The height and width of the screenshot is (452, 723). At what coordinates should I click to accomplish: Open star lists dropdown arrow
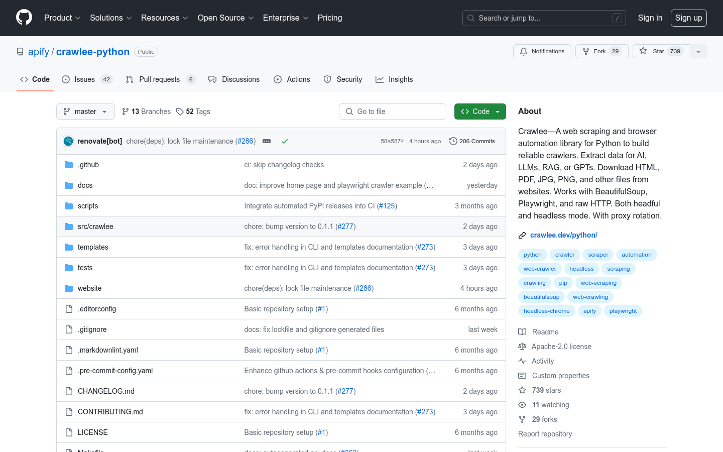pyautogui.click(x=698, y=51)
